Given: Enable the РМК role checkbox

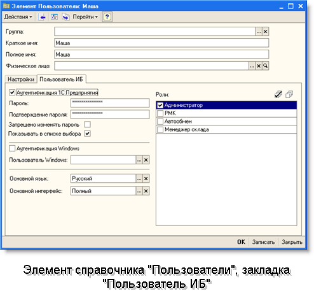Looking at the screenshot, I should 160,113.
